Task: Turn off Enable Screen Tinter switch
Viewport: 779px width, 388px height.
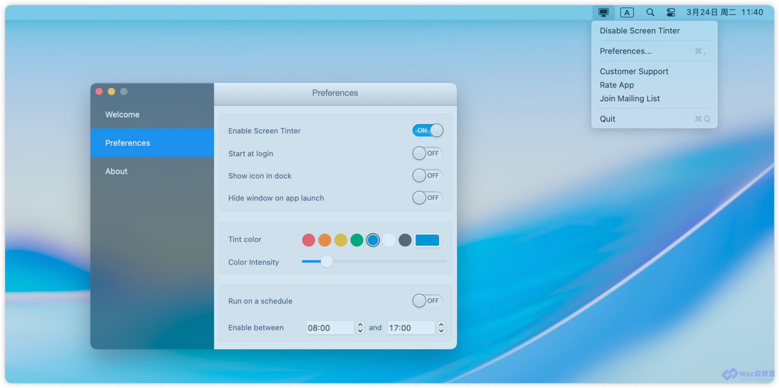Action: pos(428,131)
